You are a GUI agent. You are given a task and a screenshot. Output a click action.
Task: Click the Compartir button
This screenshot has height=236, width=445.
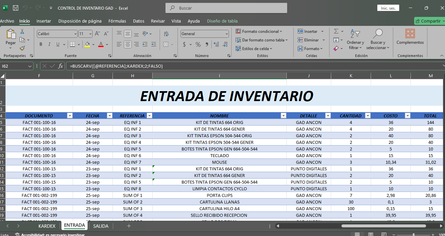[429, 21]
